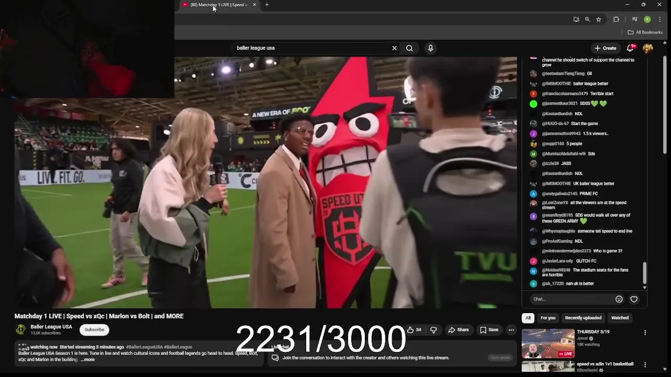Clear the search box with the X

(394, 48)
